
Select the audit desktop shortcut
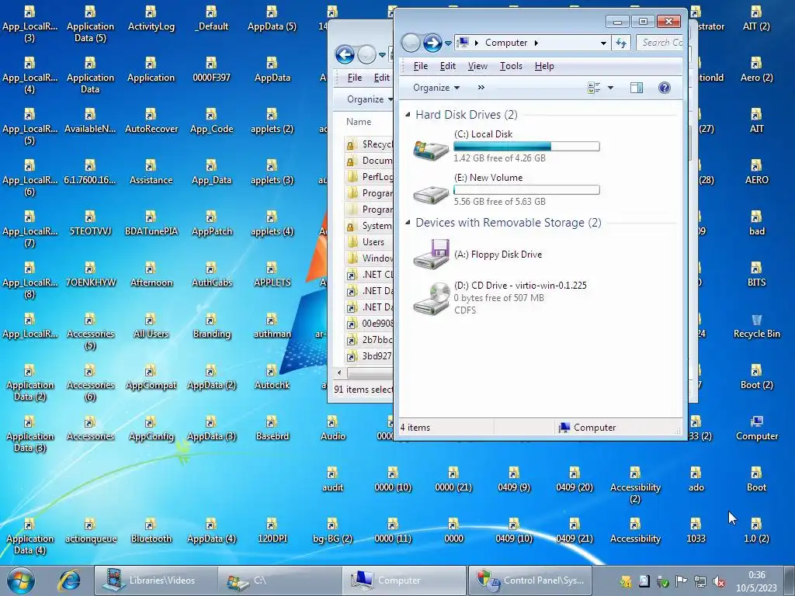point(332,480)
